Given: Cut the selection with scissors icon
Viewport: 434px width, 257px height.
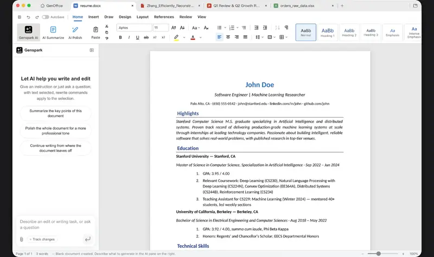Looking at the screenshot, I should pos(106,26).
